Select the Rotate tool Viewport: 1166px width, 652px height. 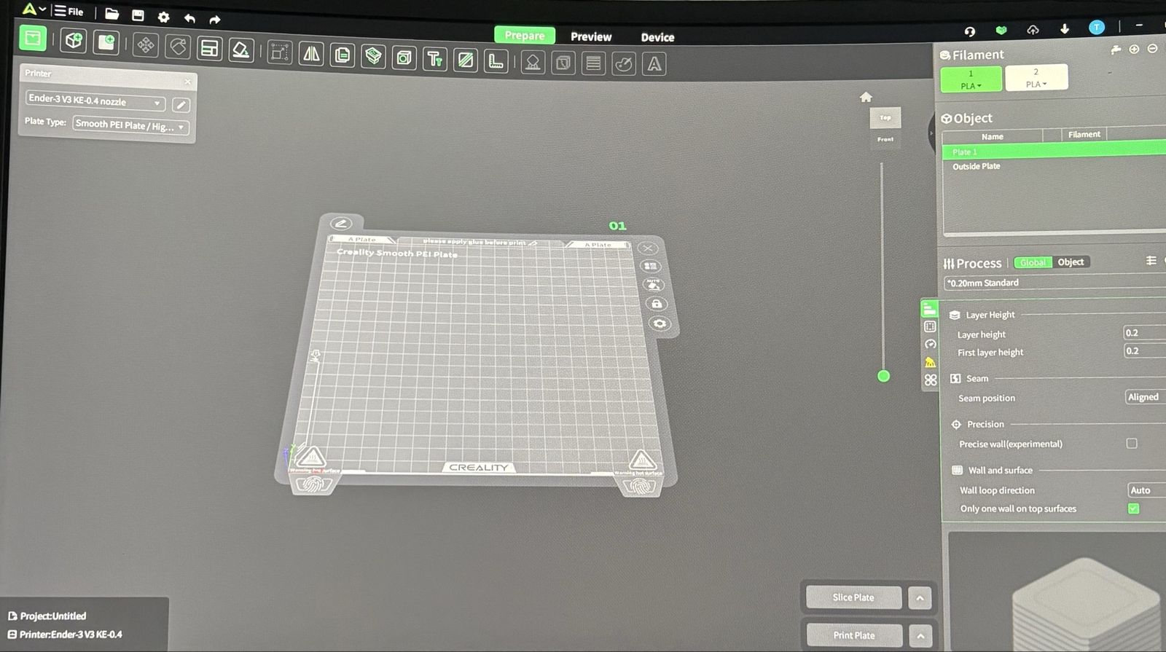click(x=178, y=47)
